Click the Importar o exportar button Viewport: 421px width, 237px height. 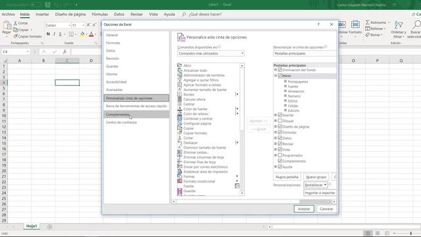(320, 193)
